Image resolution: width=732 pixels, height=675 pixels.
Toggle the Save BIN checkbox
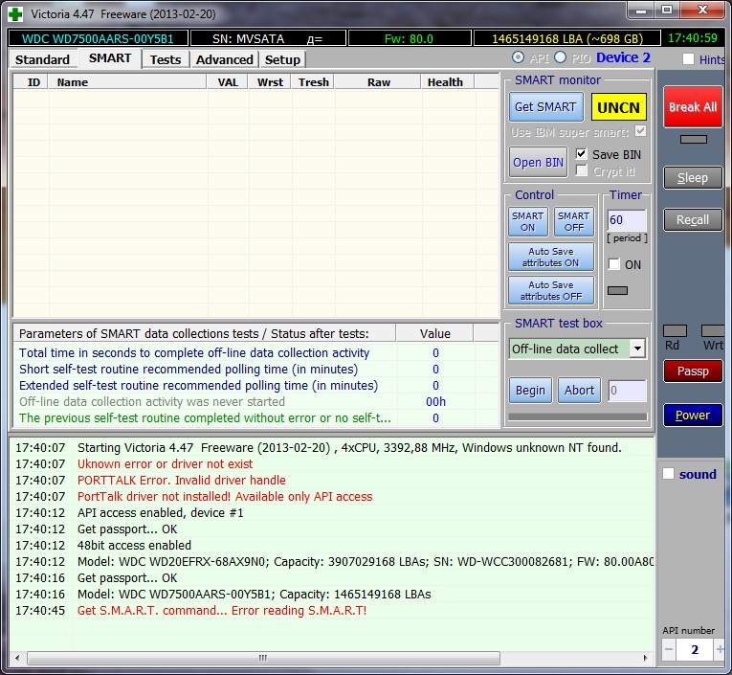point(582,154)
